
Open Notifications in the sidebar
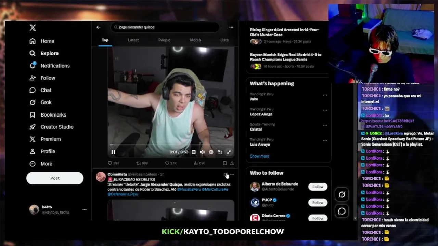50,66
